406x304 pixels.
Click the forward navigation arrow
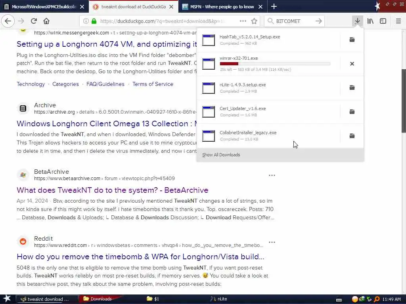point(21,21)
